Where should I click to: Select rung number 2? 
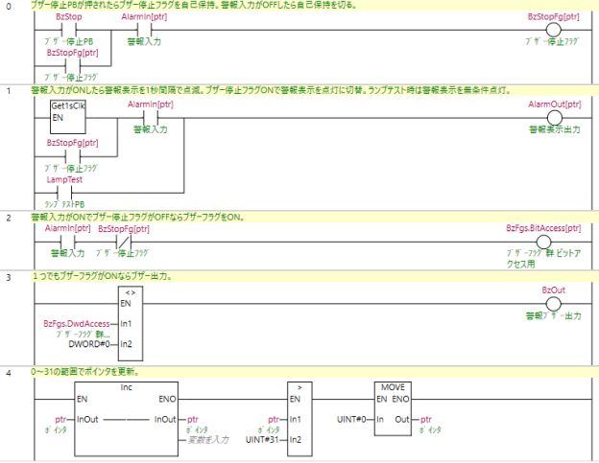(x=9, y=218)
